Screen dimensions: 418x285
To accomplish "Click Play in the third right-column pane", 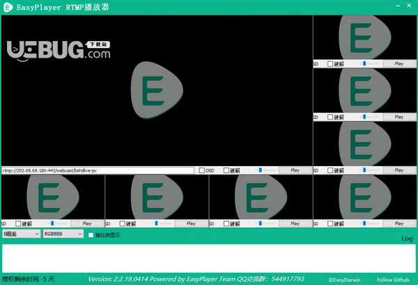I will 399,170.
